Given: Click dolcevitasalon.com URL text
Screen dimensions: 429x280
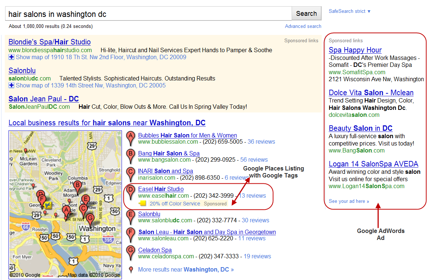Looking at the screenshot, I should coord(354,115).
